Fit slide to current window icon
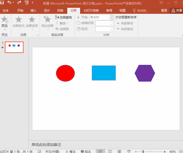Viewport: 183px width, 153px height. point(180,151)
